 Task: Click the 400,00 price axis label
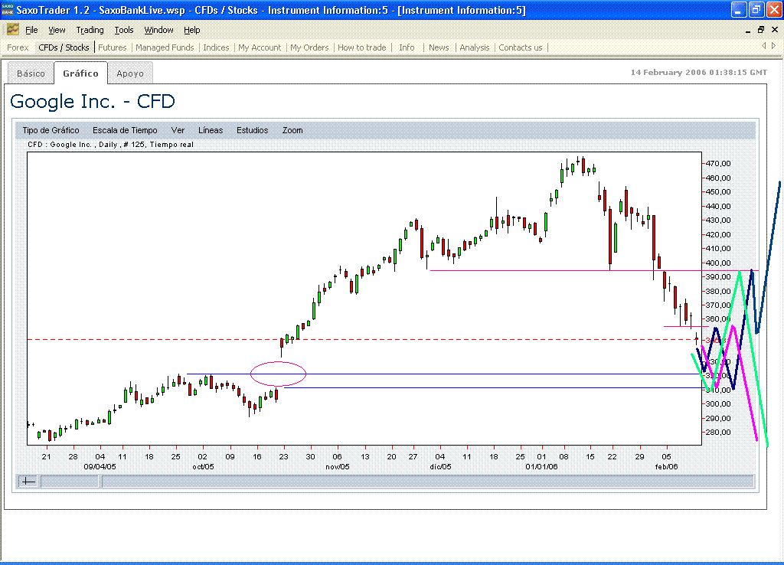click(718, 263)
